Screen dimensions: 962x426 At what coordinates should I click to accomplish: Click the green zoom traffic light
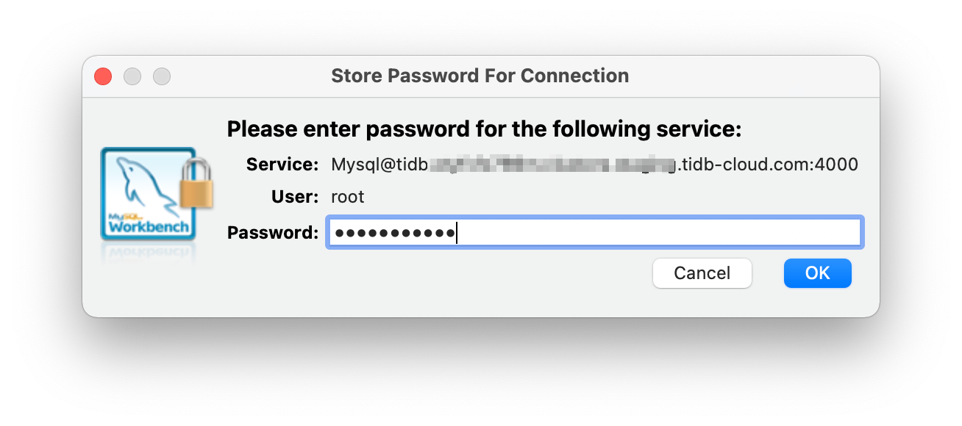(x=162, y=76)
